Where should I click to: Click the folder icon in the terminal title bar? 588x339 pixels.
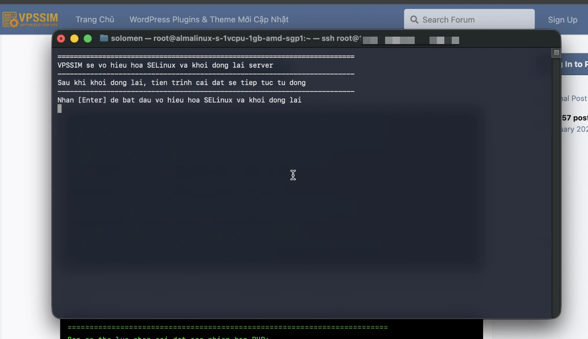click(x=104, y=38)
